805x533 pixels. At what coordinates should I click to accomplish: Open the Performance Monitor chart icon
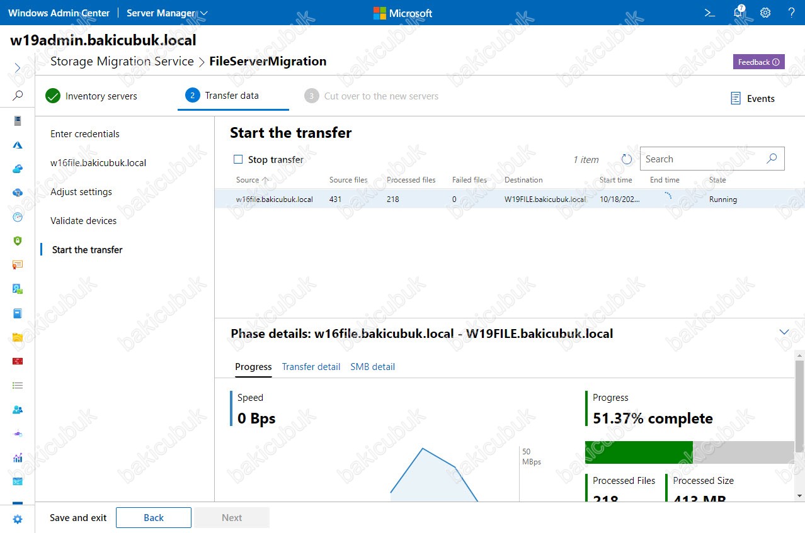point(18,457)
